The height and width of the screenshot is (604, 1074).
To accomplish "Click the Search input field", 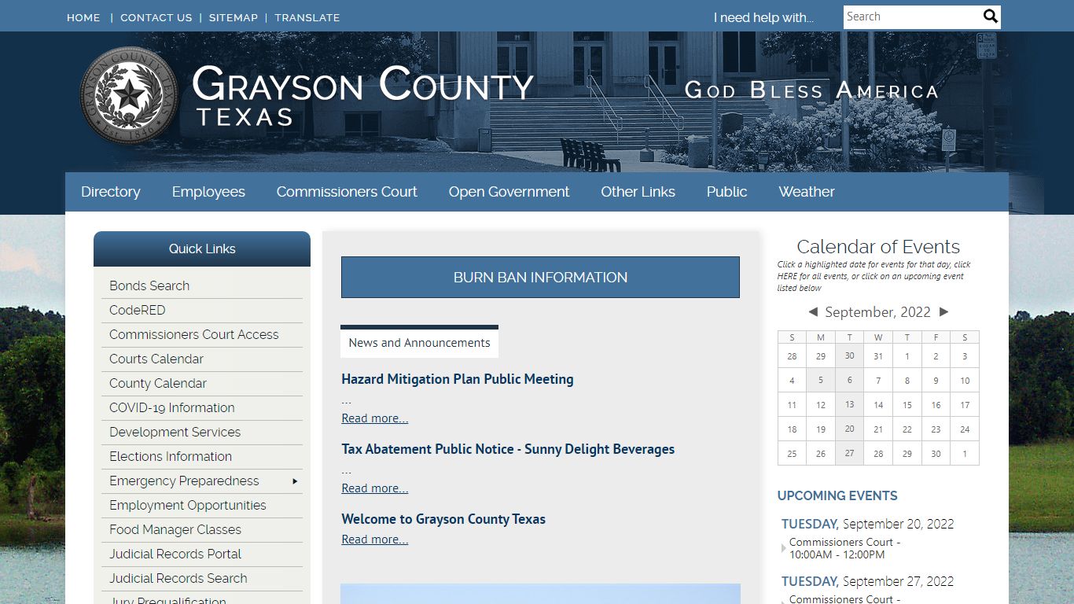I will (x=912, y=17).
